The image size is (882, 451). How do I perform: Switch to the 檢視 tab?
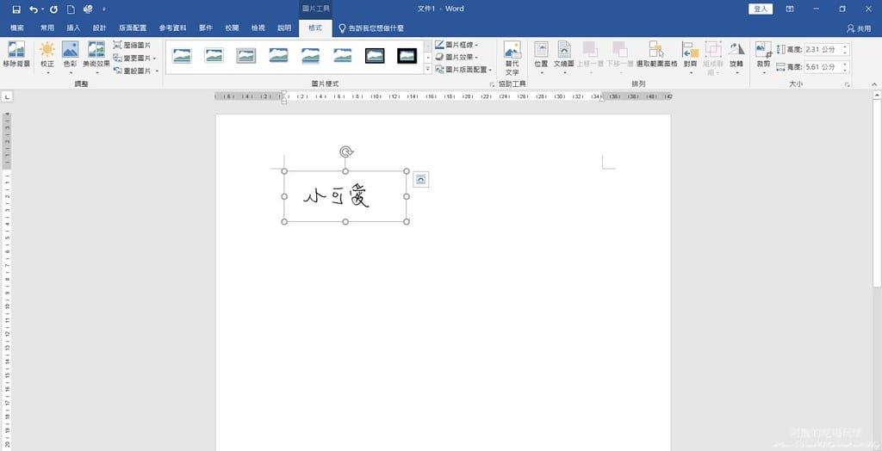coord(258,28)
